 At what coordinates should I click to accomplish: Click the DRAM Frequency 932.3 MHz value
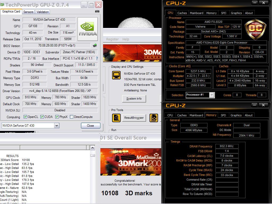point(227,146)
